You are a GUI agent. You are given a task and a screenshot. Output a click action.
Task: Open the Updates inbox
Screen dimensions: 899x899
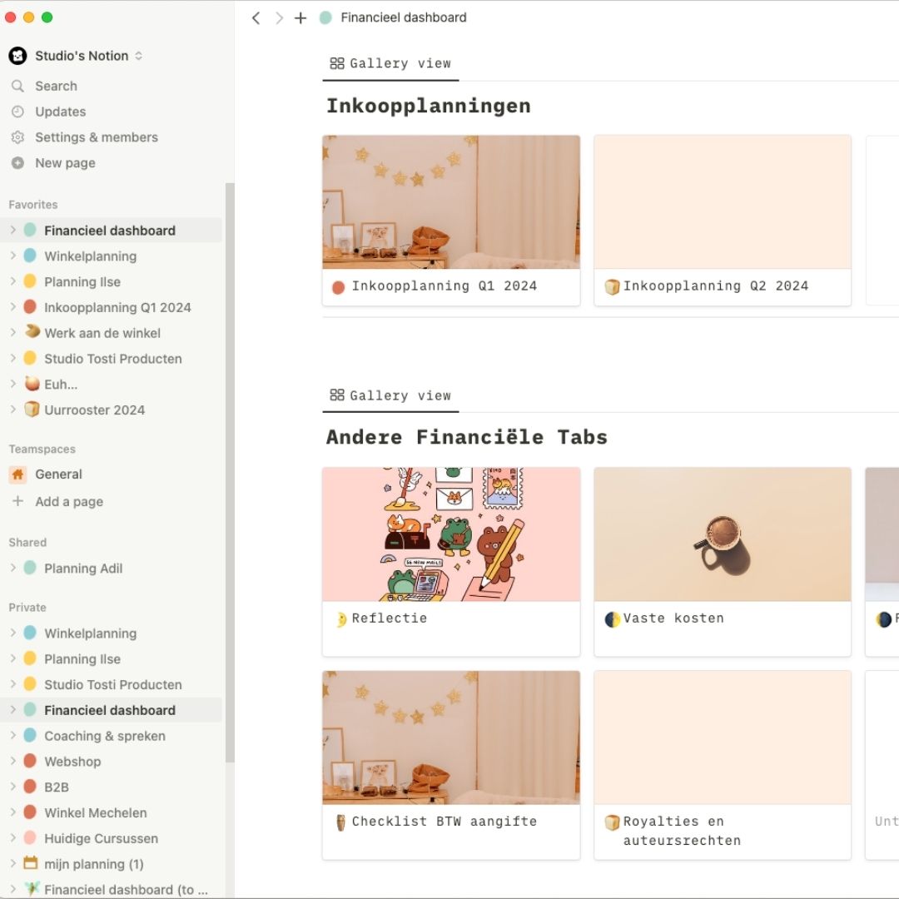coord(60,111)
